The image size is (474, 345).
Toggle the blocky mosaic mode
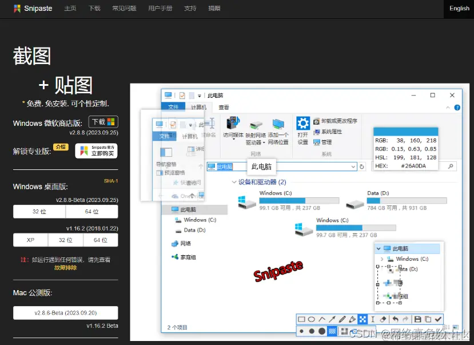(344, 331)
